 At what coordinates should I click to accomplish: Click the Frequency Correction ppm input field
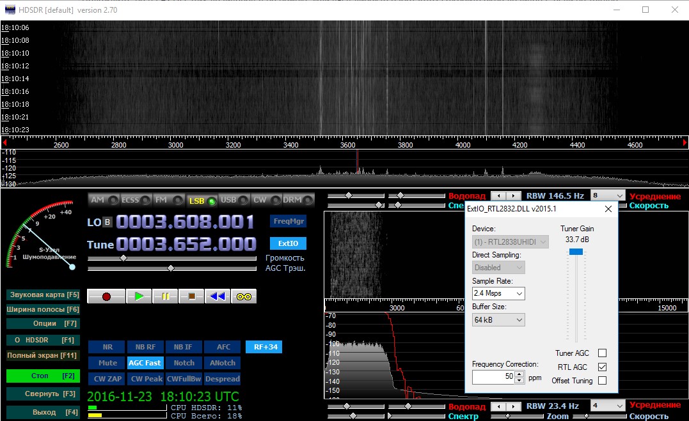pyautogui.click(x=493, y=377)
